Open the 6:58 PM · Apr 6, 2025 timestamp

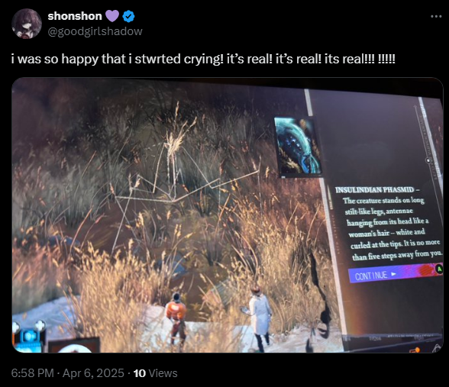67,373
